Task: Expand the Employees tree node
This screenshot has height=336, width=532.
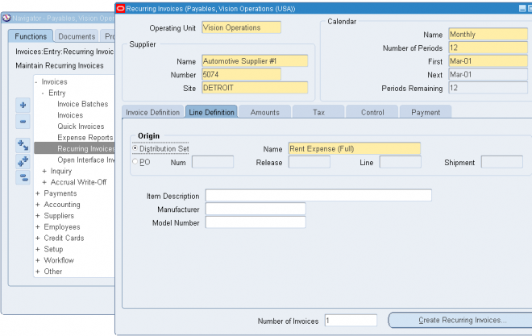Action: (38, 227)
